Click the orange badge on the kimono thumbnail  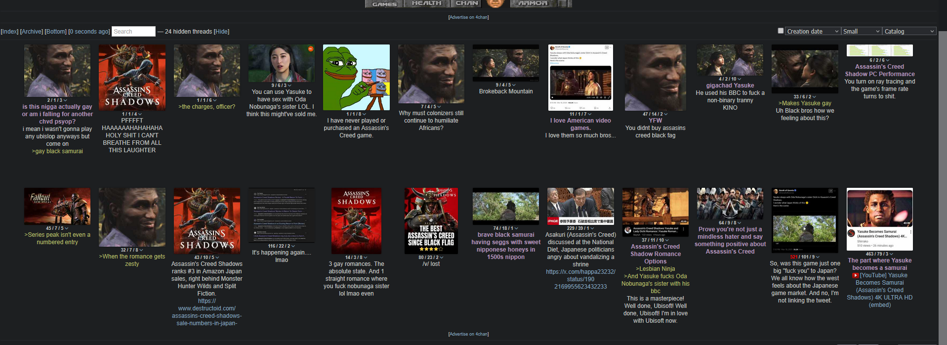[310, 49]
